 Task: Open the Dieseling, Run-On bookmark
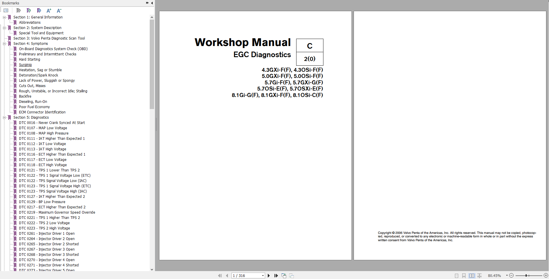[x=33, y=102]
